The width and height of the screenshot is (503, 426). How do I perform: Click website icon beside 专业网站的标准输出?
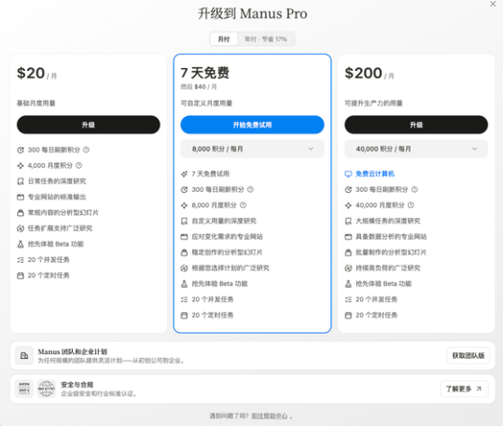21,197
